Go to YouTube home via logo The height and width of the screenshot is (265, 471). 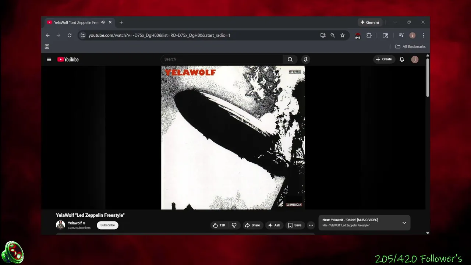(68, 59)
